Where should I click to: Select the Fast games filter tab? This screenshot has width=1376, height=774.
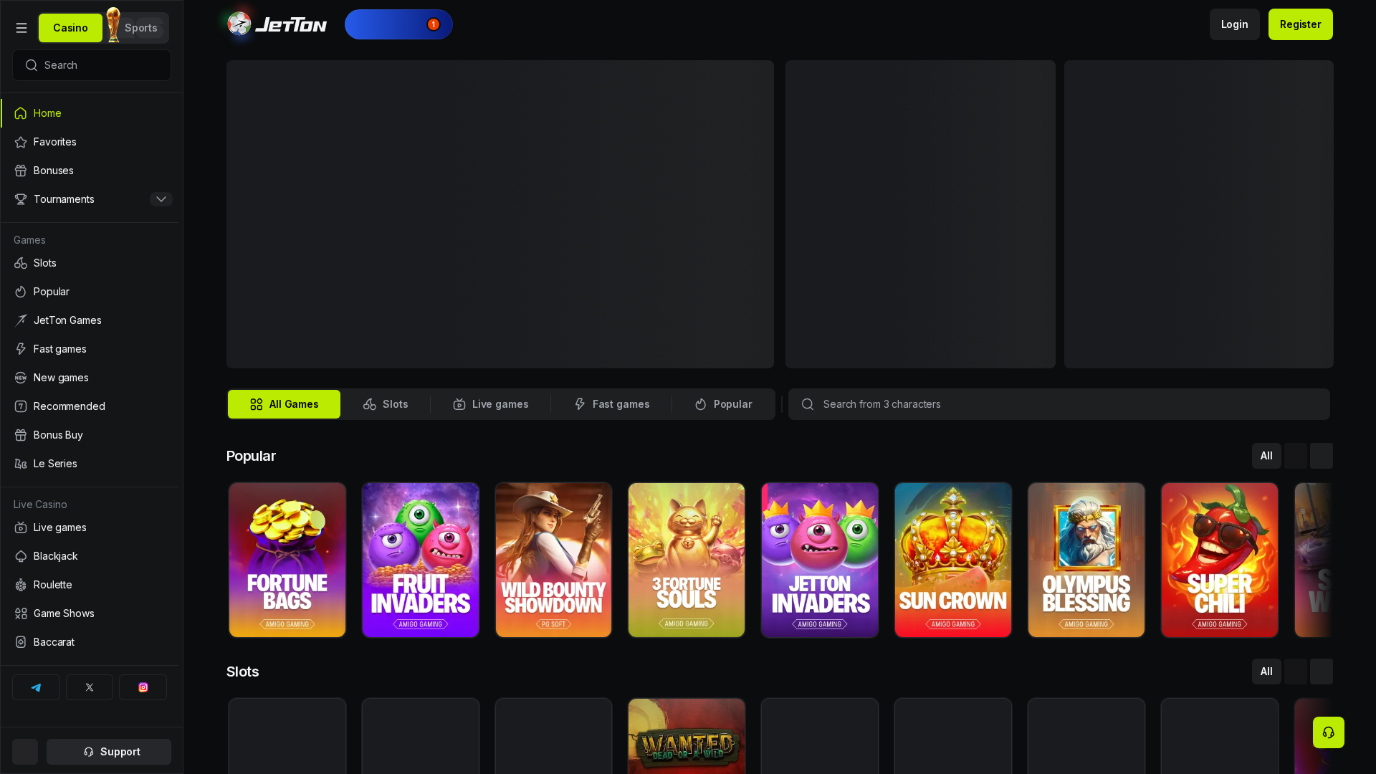point(612,404)
